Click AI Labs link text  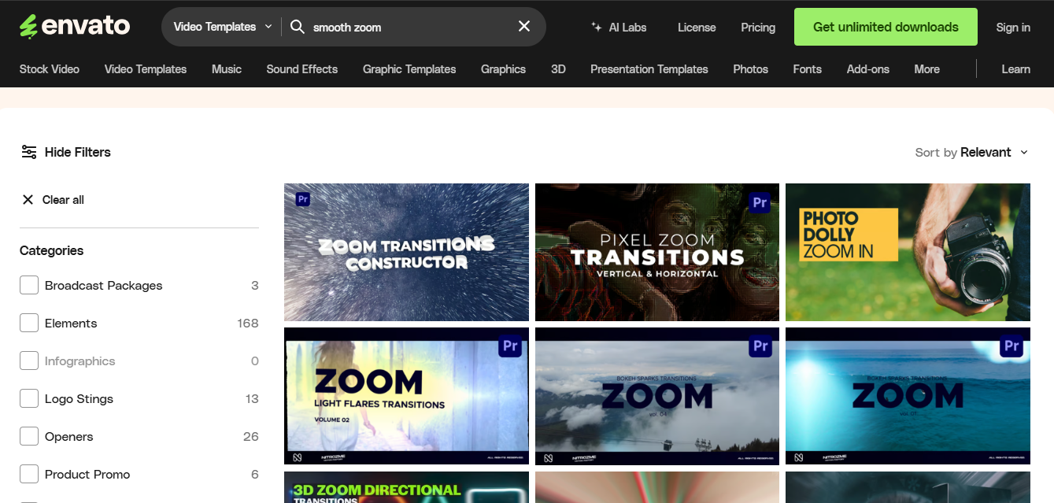[627, 27]
